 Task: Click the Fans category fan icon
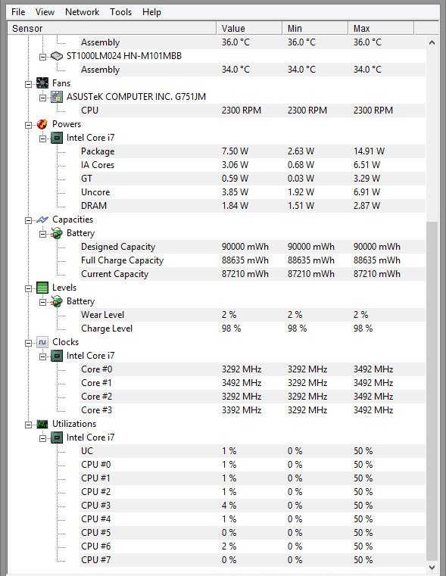(42, 83)
